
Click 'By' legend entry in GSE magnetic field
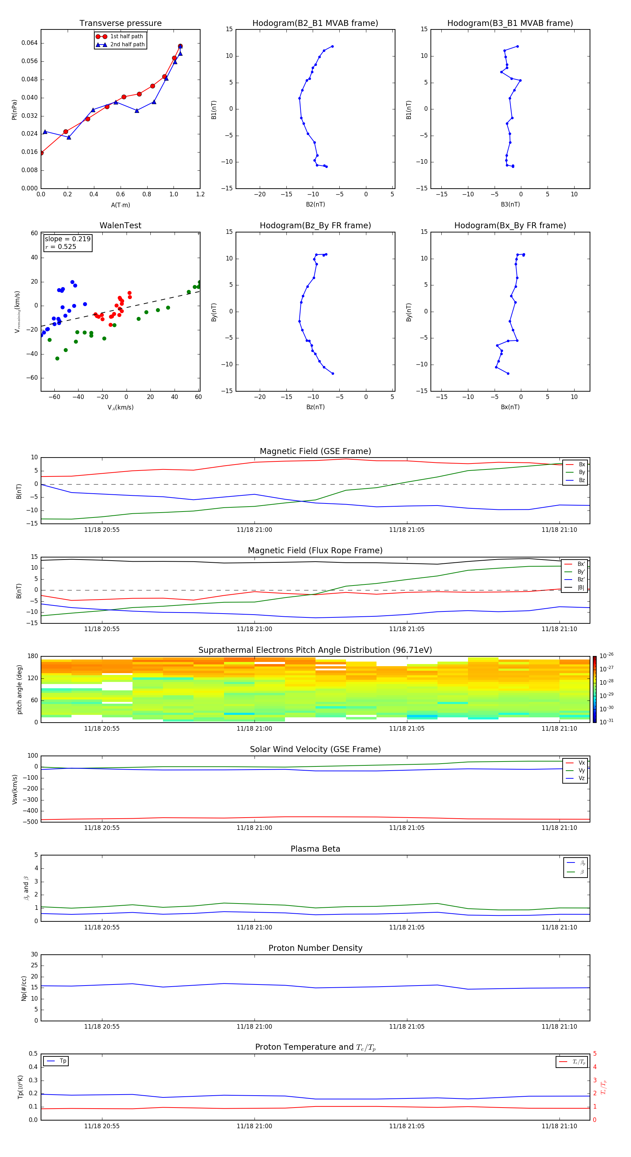pyautogui.click(x=575, y=472)
